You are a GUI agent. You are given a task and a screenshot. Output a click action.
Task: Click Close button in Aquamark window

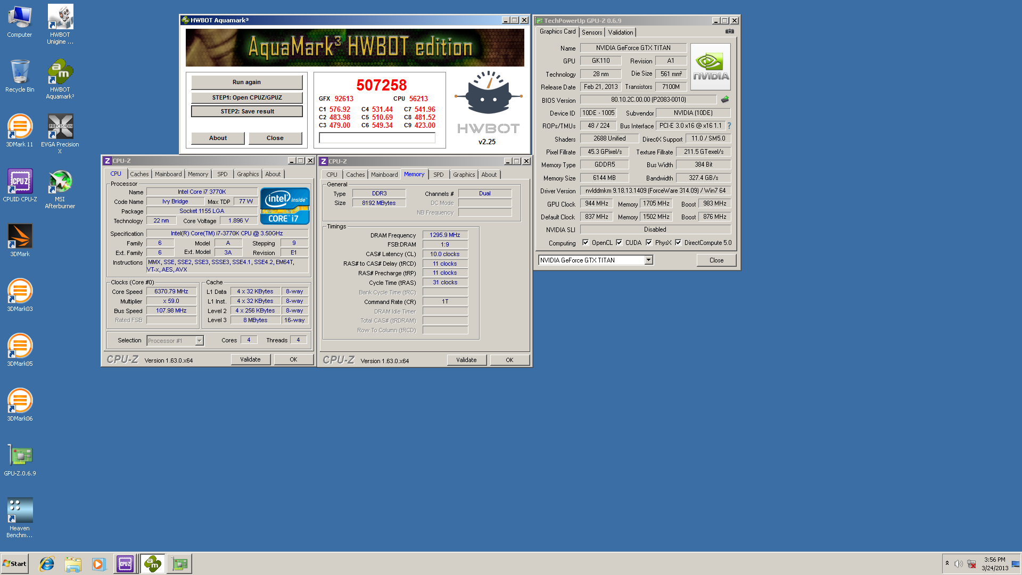click(275, 138)
